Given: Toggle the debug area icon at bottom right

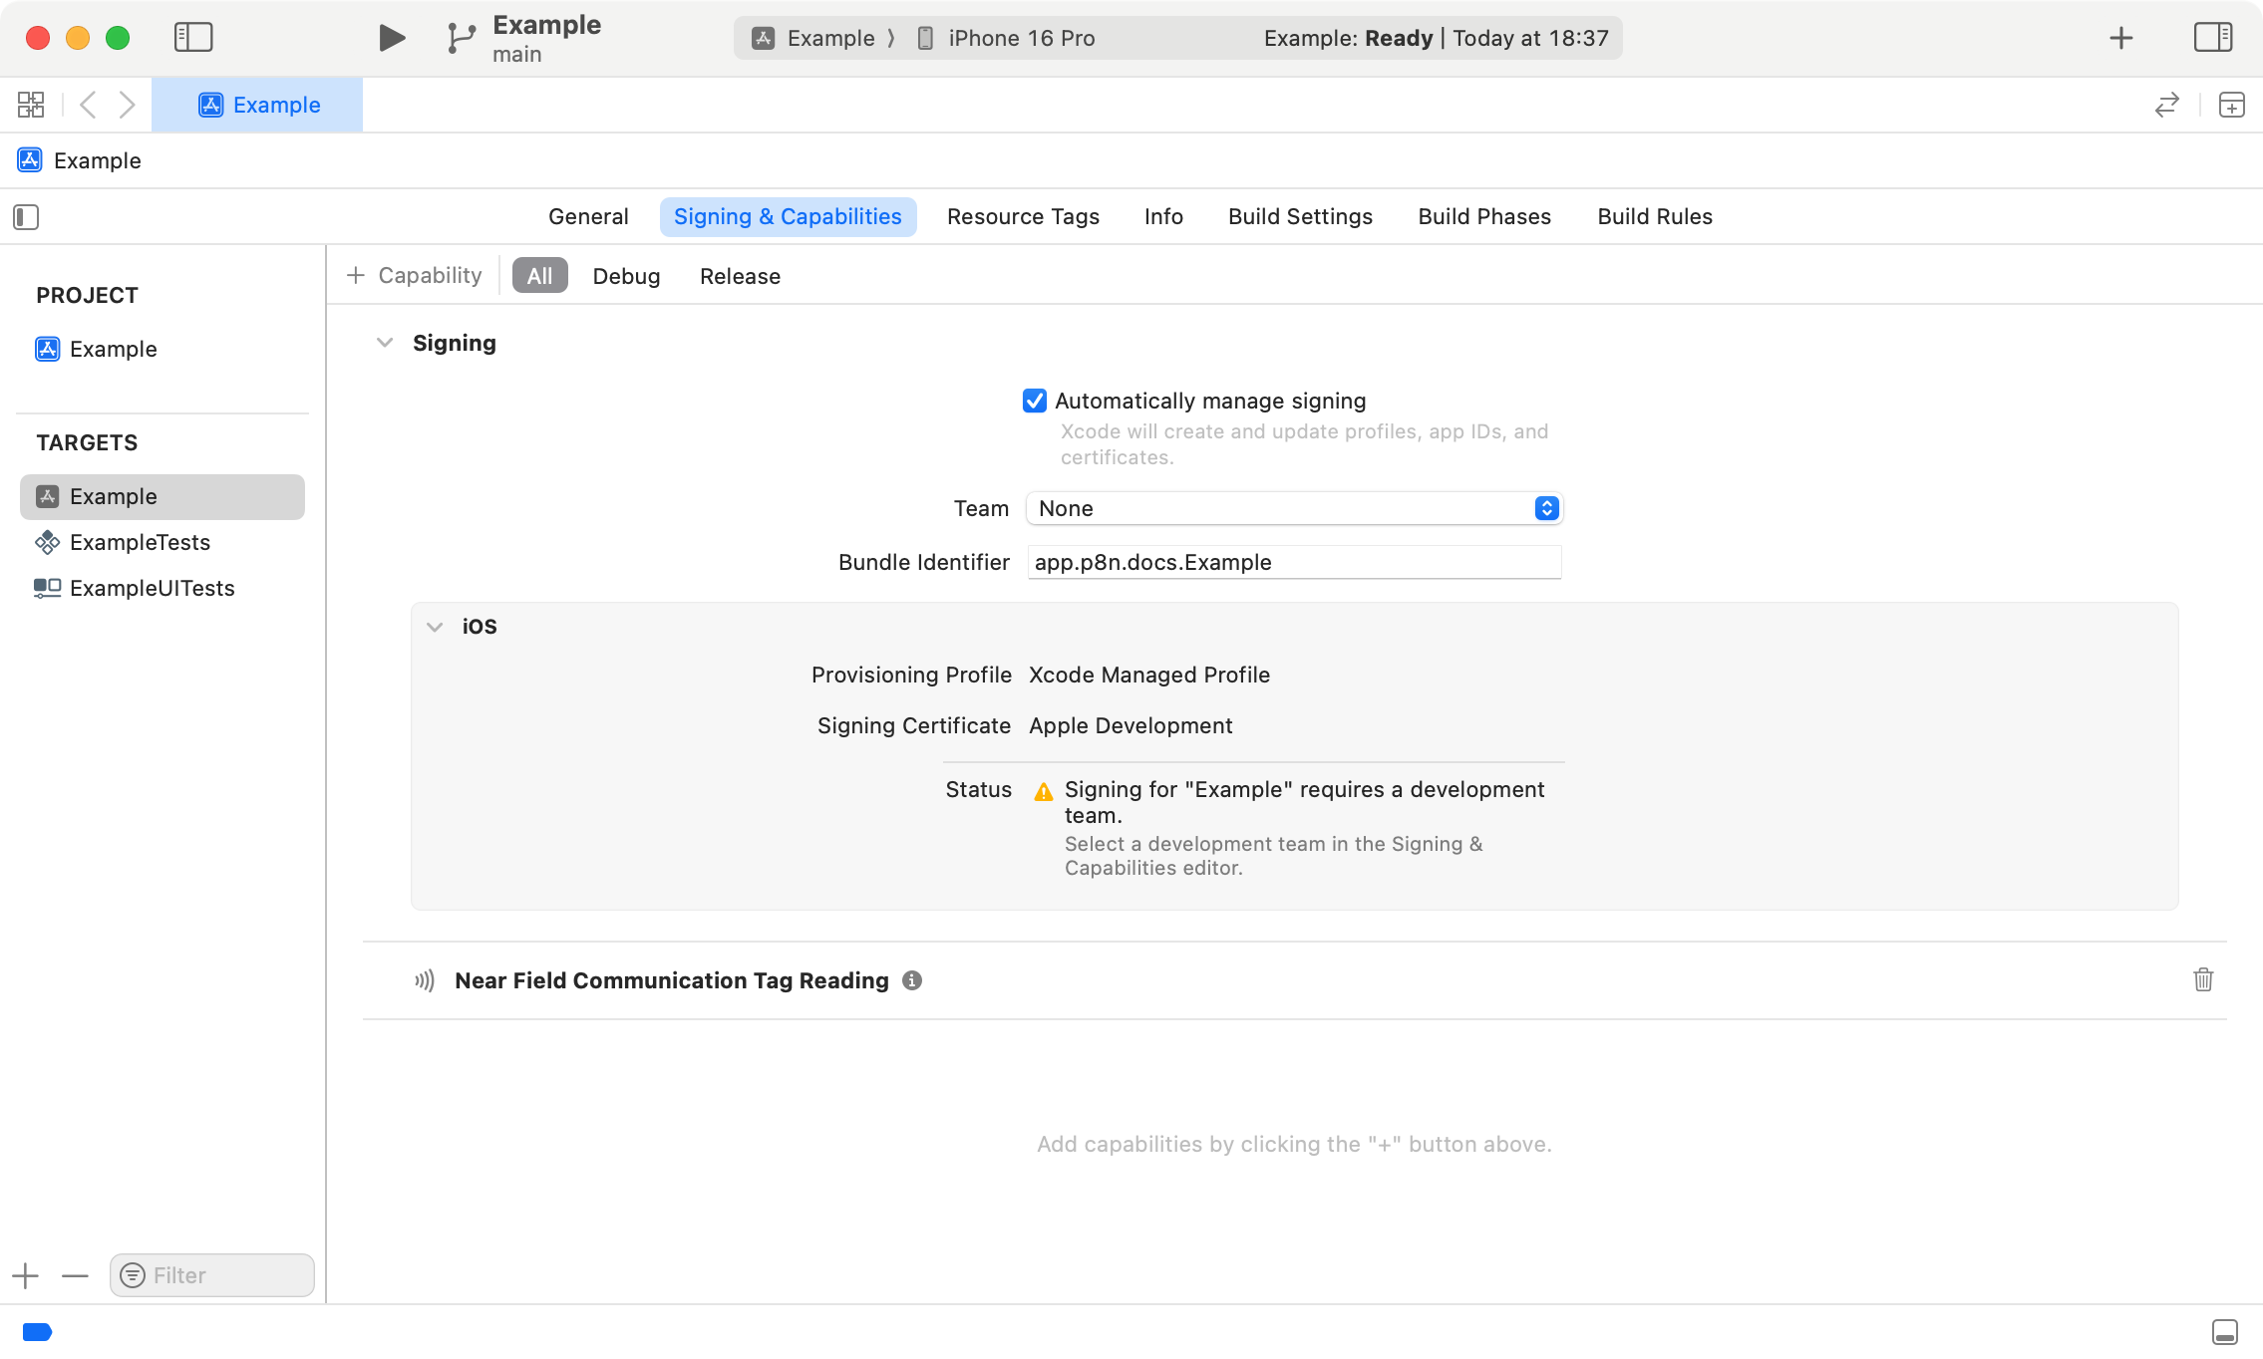Looking at the screenshot, I should click(x=2224, y=1332).
